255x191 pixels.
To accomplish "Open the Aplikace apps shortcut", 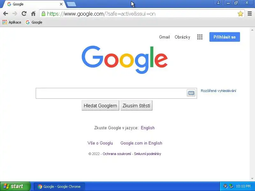I will pyautogui.click(x=12, y=22).
